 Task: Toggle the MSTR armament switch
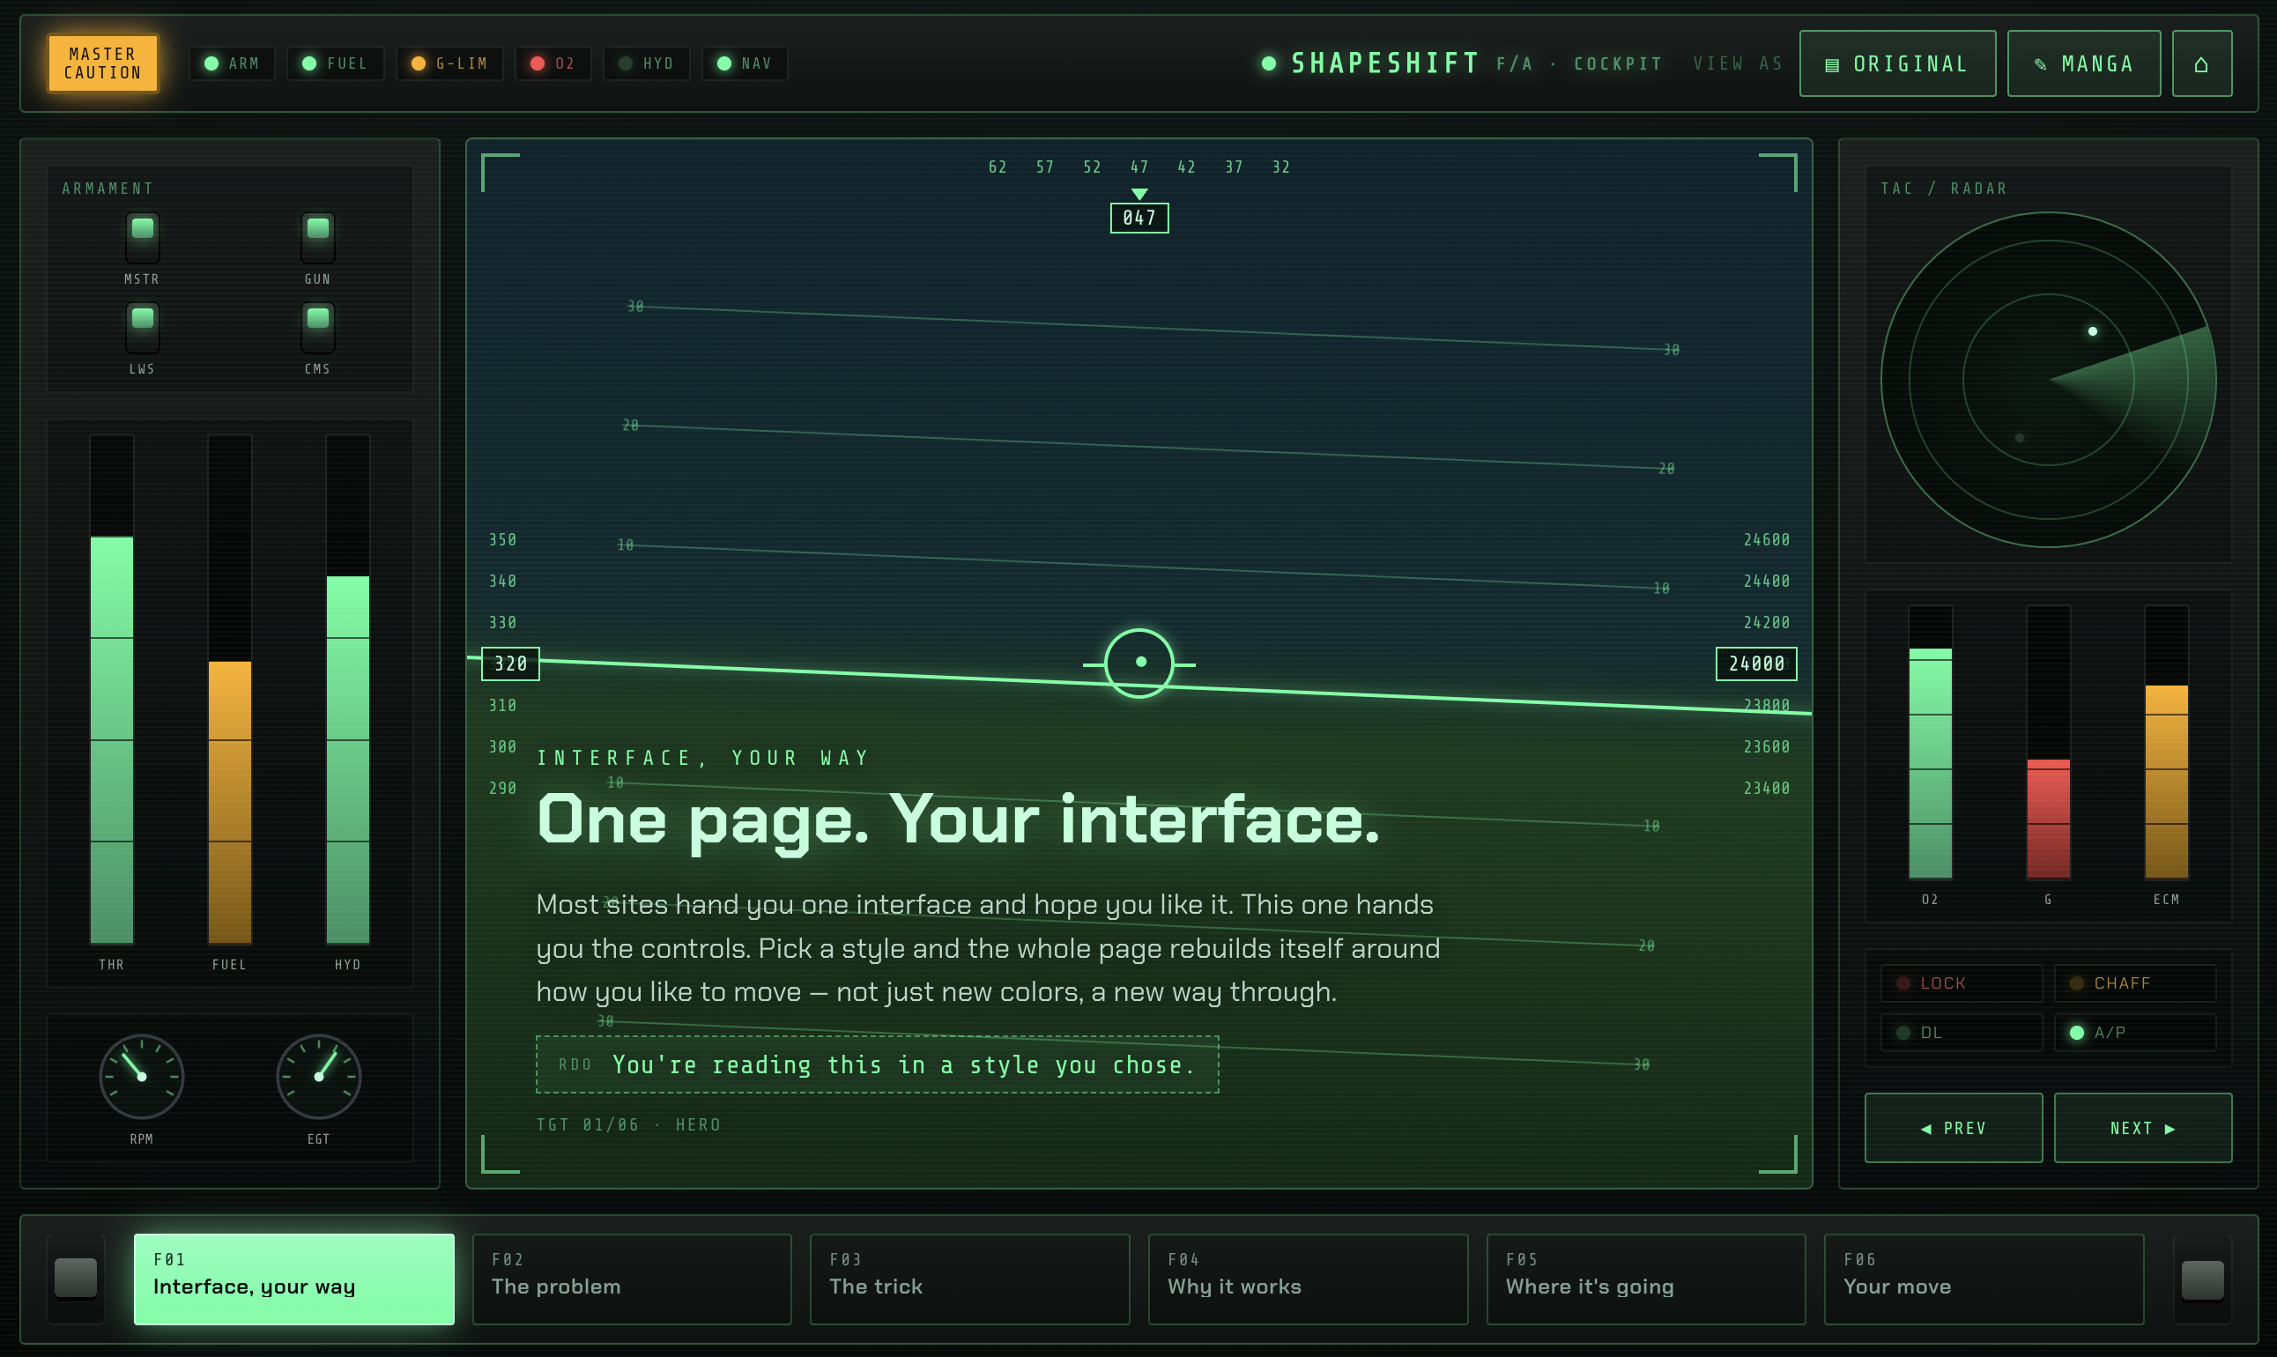click(x=142, y=238)
